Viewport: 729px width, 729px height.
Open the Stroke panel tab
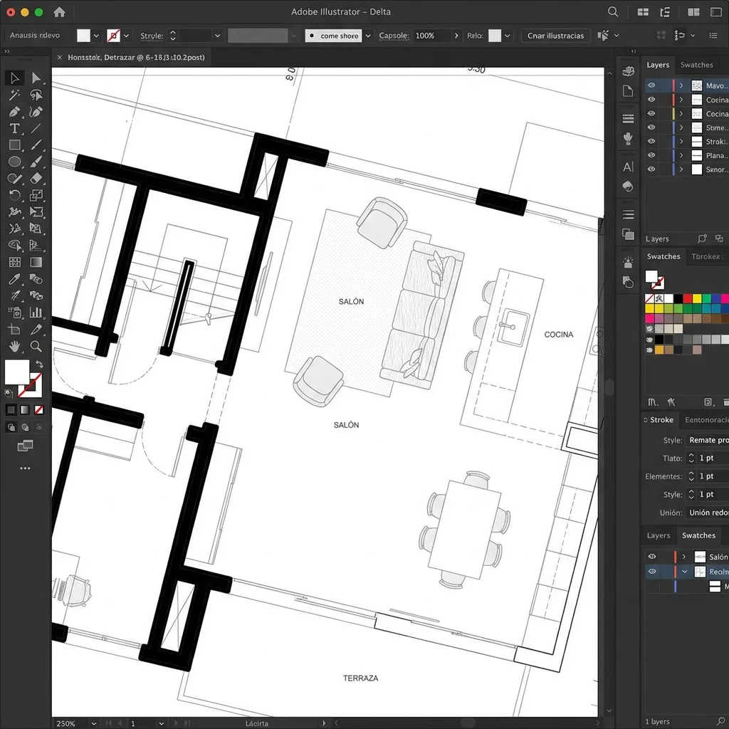[x=659, y=420]
